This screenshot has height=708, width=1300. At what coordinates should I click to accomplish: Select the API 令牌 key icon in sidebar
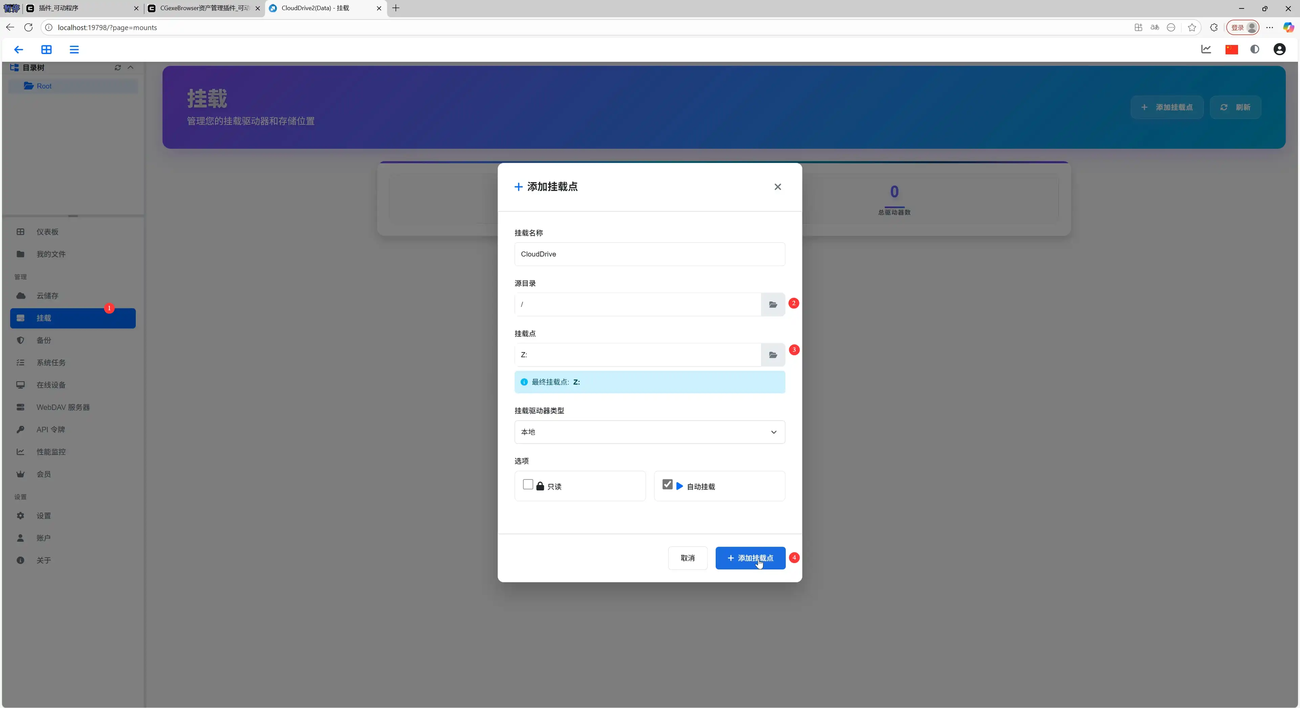click(21, 429)
